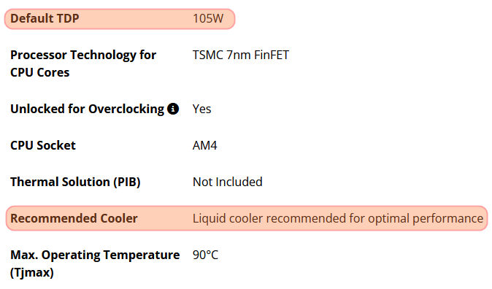
Task: Click the TSMC 7nm FinFET value
Action: click(241, 55)
